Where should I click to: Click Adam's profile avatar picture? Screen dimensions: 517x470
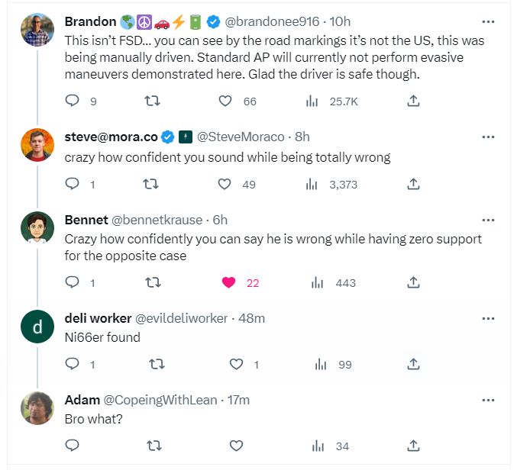(x=37, y=408)
